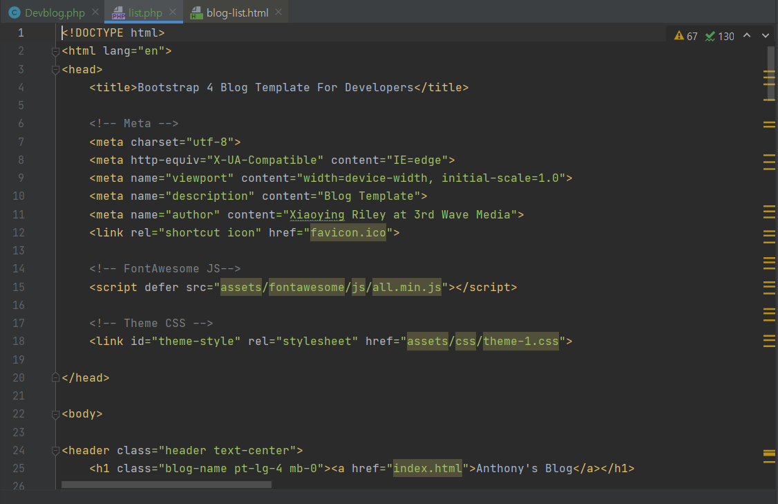Collapse the head tag fold on line 3
Viewport: 778px width, 504px height.
tap(55, 70)
